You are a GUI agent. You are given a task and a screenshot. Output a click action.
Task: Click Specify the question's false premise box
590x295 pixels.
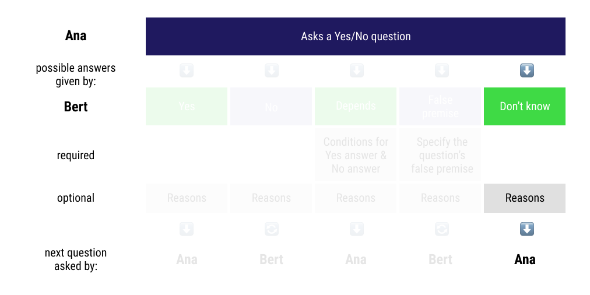[x=440, y=155]
